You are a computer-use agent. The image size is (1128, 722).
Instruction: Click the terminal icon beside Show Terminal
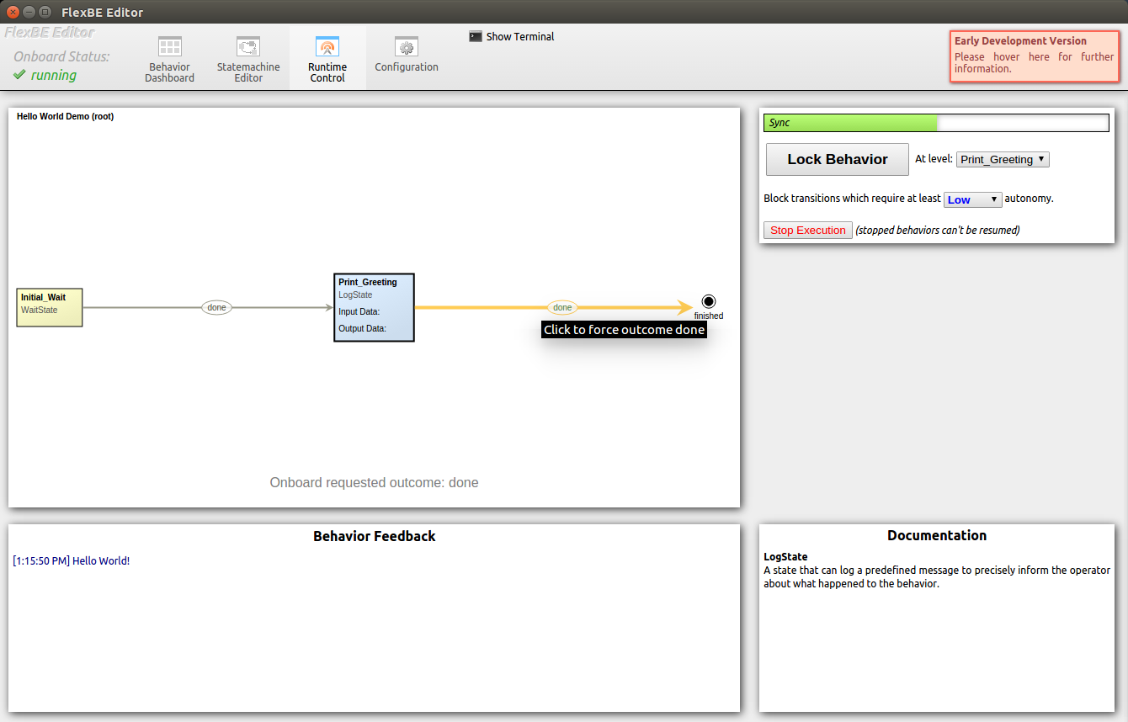476,36
